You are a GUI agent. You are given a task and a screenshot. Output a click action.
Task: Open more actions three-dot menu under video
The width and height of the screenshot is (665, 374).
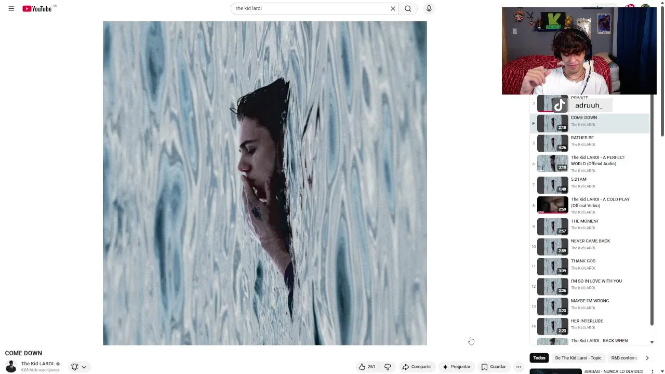(518, 367)
